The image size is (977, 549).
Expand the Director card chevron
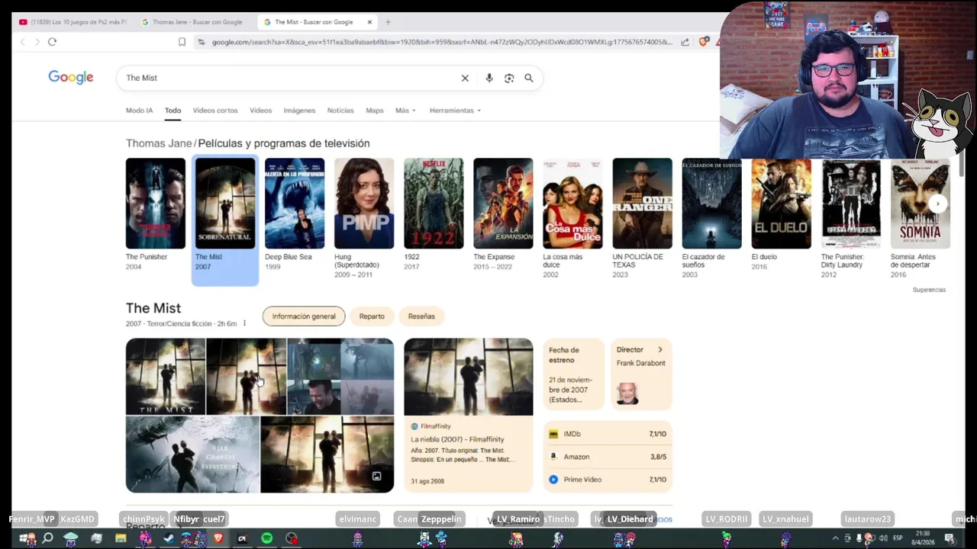660,350
